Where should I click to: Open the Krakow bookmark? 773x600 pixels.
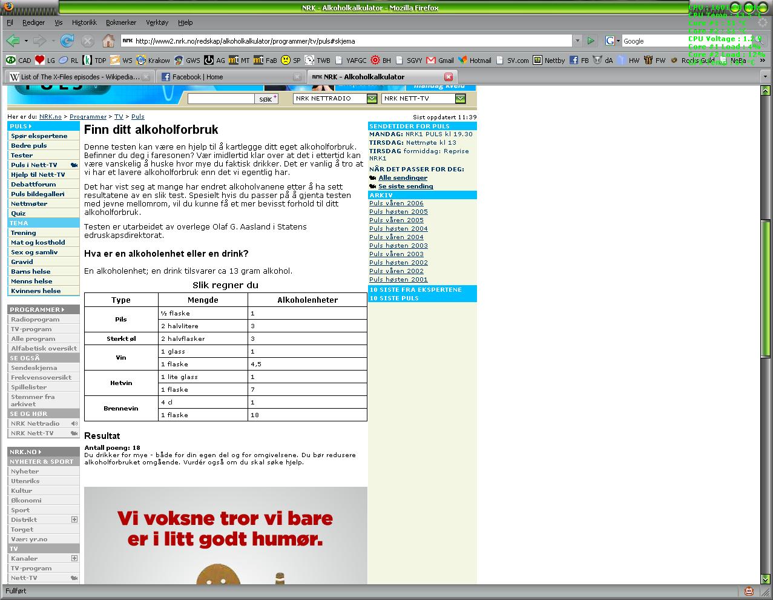pyautogui.click(x=153, y=60)
